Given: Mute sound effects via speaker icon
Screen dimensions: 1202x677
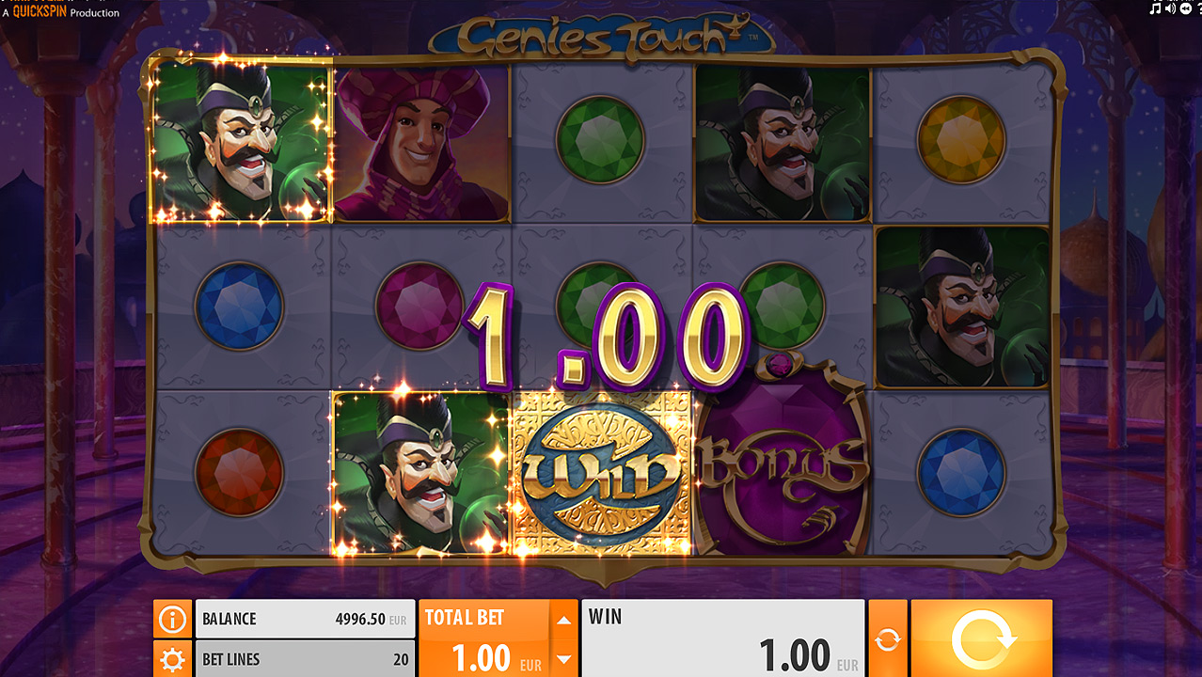Looking at the screenshot, I should tap(1170, 8).
